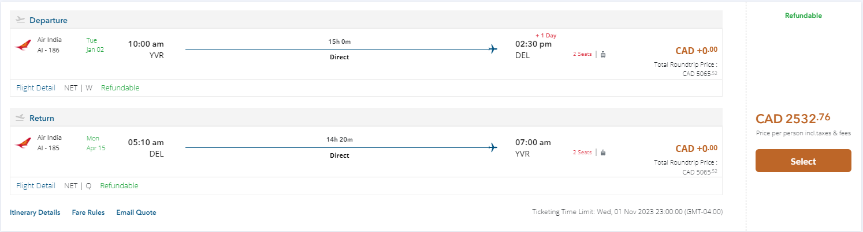The image size is (863, 232).
Task: View the Fare Rules
Action: [x=88, y=212]
